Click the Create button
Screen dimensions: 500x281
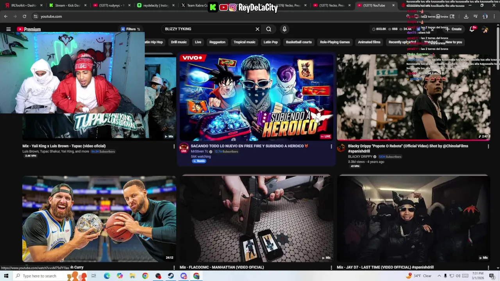tap(454, 29)
